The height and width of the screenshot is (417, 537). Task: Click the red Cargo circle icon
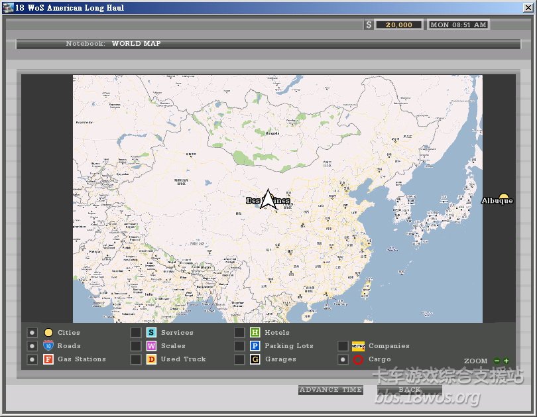358,359
